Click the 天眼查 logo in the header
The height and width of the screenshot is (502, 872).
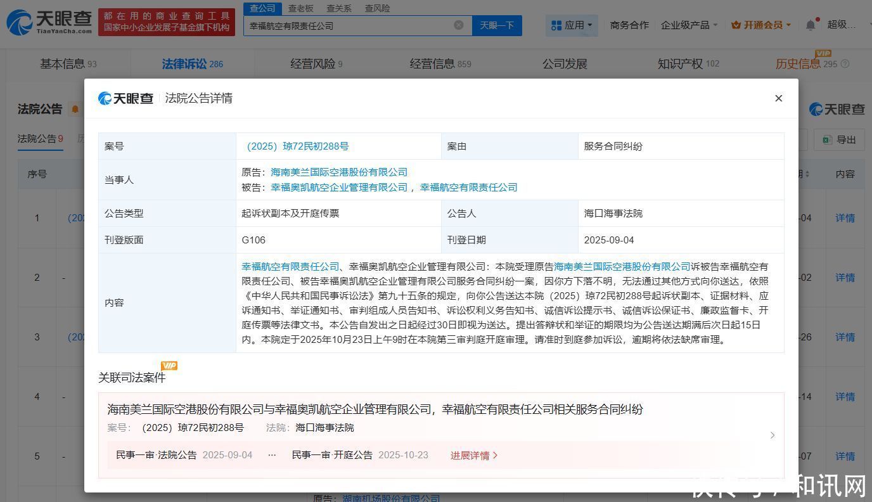49,22
